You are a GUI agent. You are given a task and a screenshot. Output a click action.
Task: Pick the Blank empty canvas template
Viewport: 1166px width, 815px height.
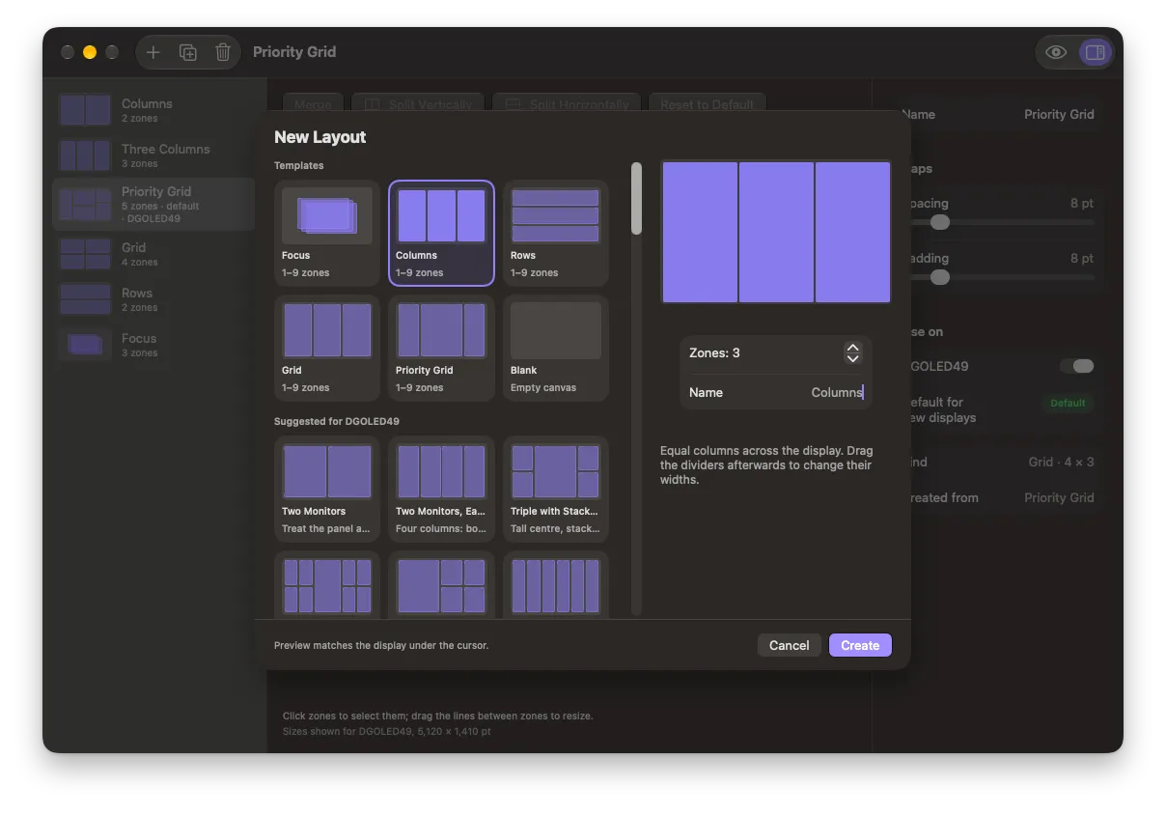pos(556,348)
